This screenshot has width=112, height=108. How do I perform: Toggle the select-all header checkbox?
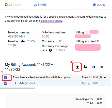point(6,78)
